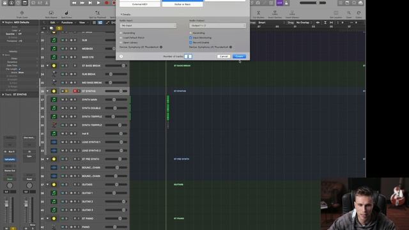Toggle the Input Monitoring checkbox
409x230 pixels.
pos(190,38)
